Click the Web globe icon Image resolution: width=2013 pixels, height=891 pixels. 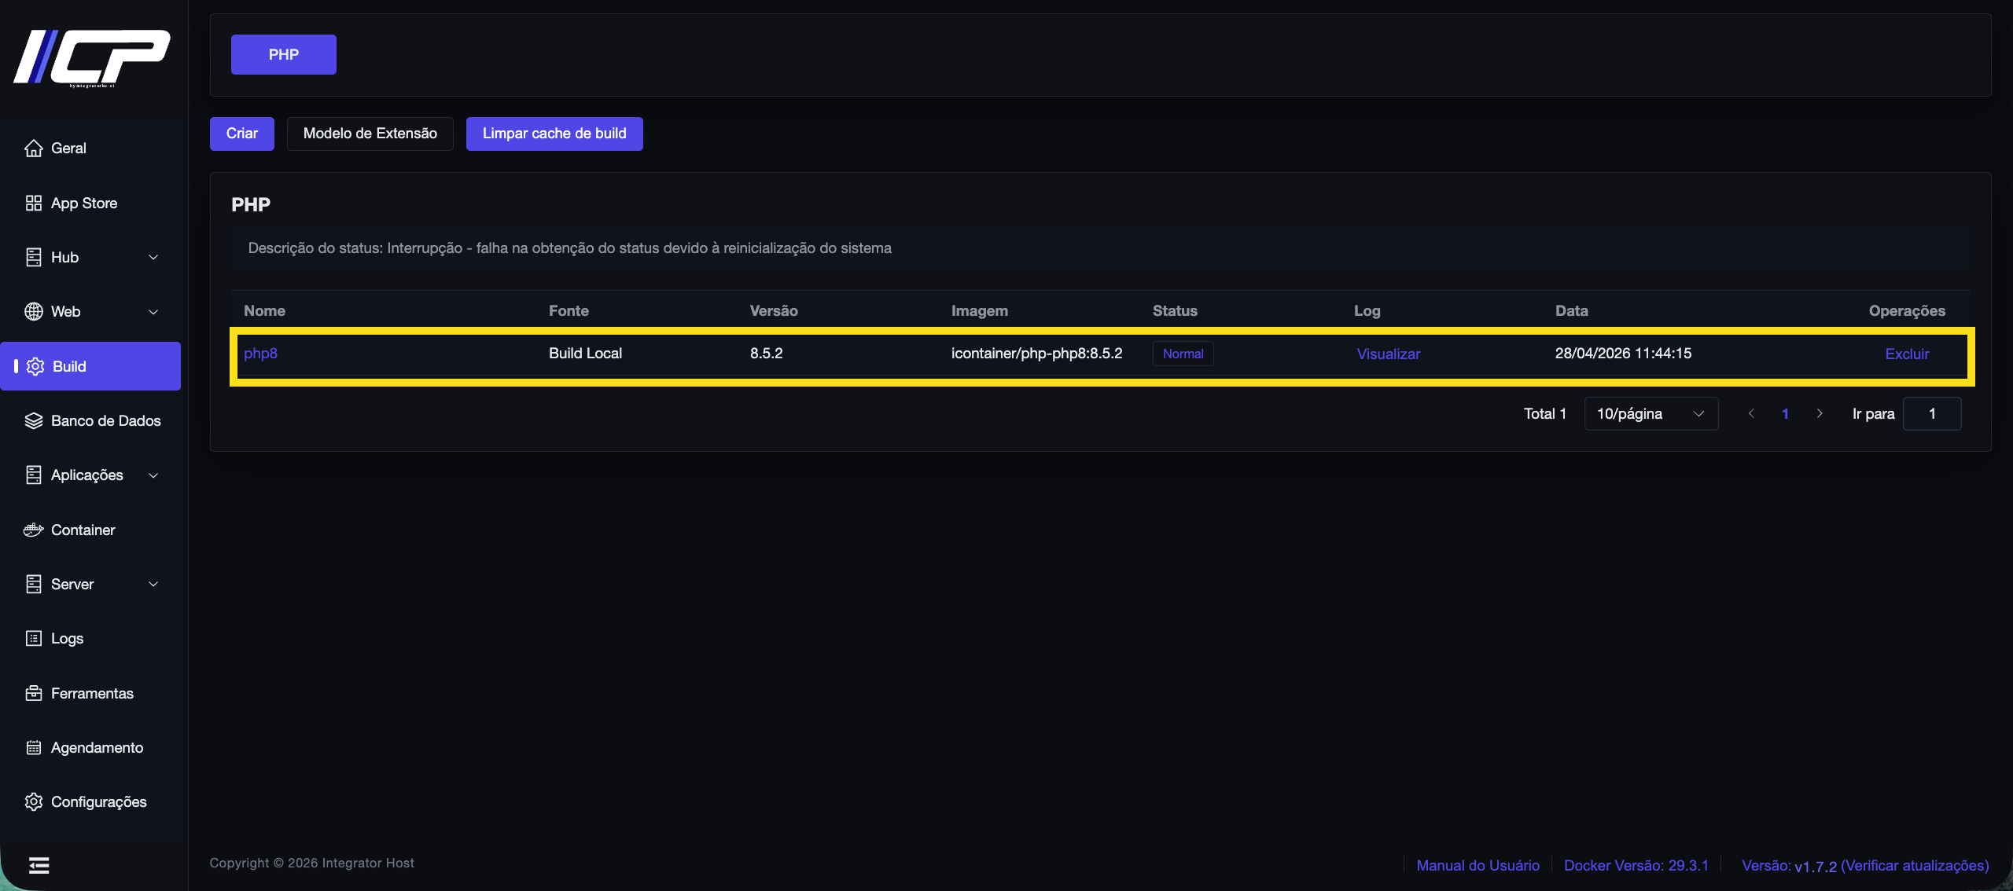pyautogui.click(x=33, y=311)
